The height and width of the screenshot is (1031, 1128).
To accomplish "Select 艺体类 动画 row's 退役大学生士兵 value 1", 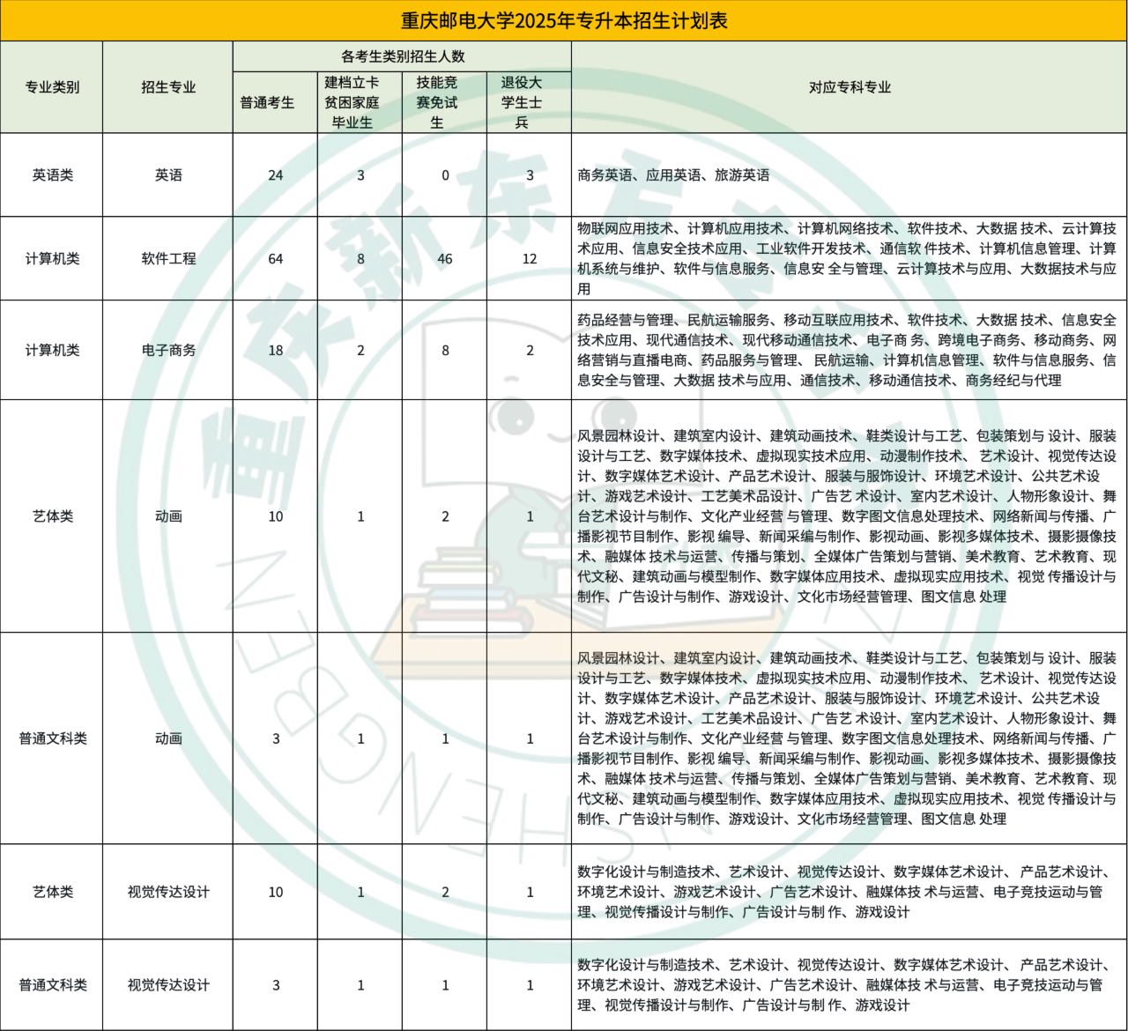I will [x=530, y=516].
